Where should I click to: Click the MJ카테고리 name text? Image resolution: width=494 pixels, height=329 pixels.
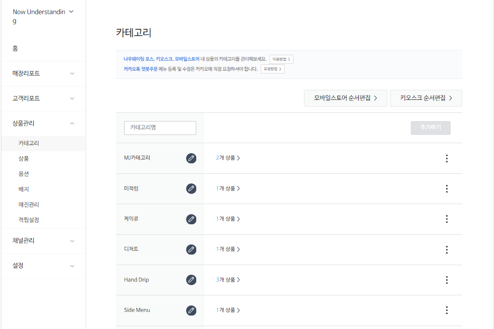pos(137,158)
